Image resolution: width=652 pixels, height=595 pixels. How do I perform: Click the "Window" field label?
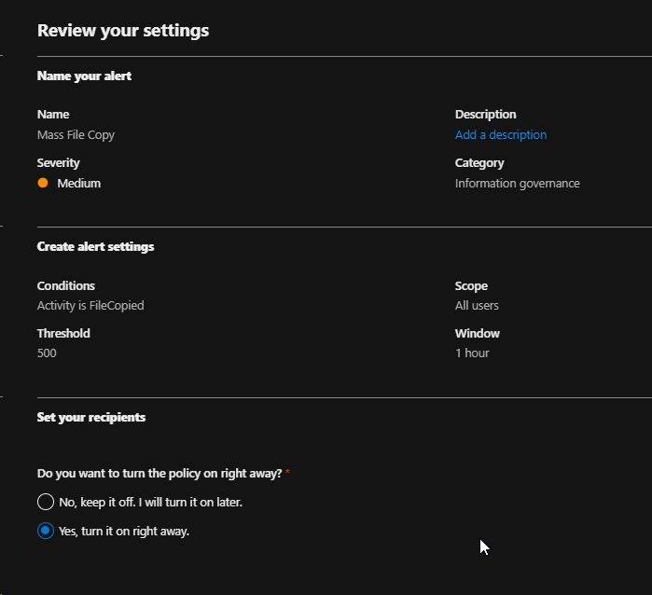478,334
